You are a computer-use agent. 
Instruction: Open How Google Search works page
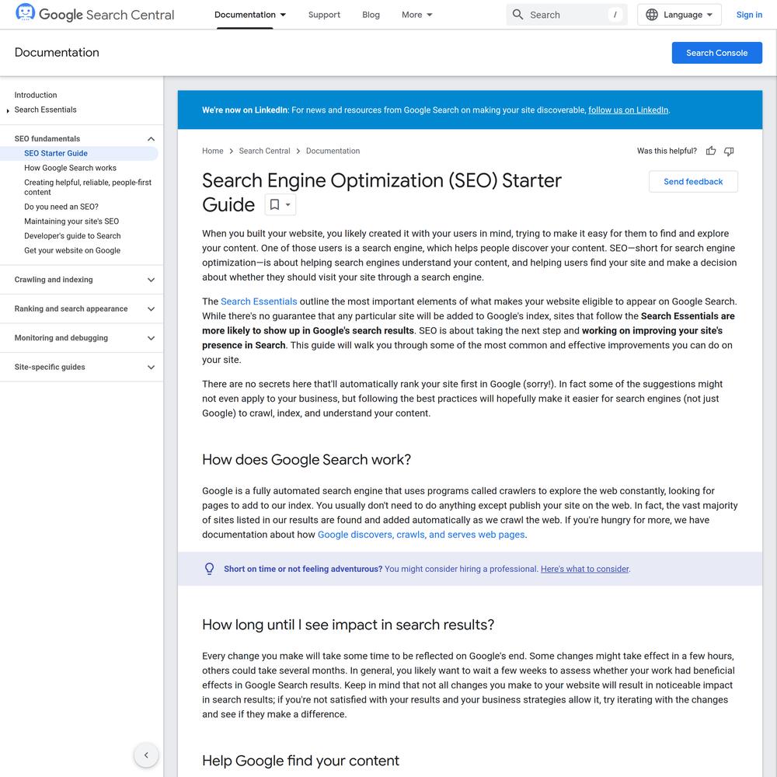[70, 168]
